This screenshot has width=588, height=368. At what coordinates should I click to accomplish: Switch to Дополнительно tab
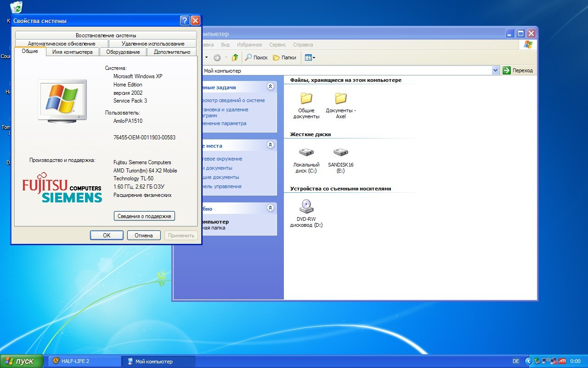[x=172, y=52]
